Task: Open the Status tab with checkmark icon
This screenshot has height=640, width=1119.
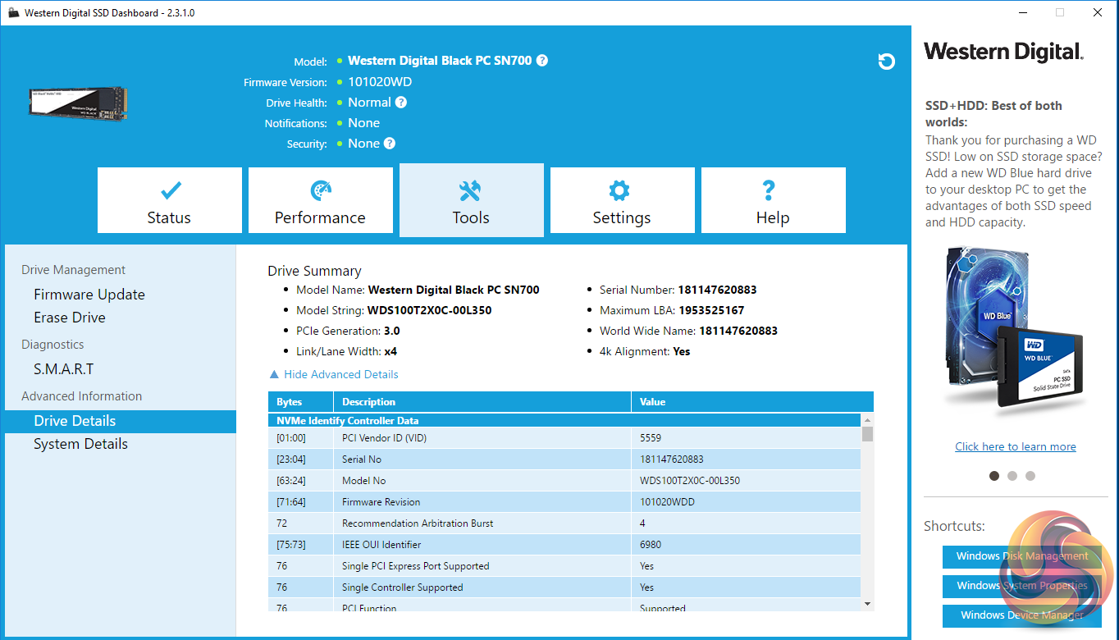Action: 170,201
